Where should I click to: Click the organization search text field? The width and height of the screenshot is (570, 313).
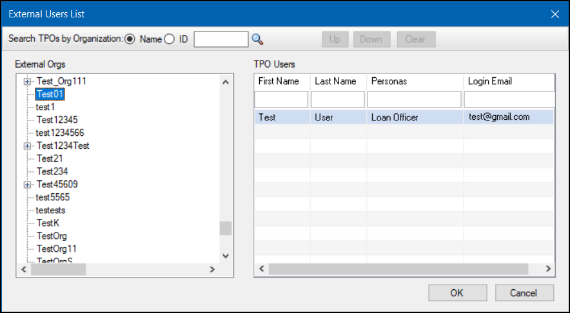(221, 39)
